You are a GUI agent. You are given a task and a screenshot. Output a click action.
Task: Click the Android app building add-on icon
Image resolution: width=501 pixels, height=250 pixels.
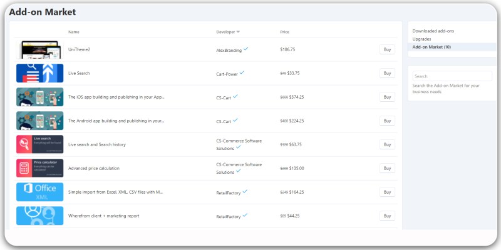[x=39, y=121]
